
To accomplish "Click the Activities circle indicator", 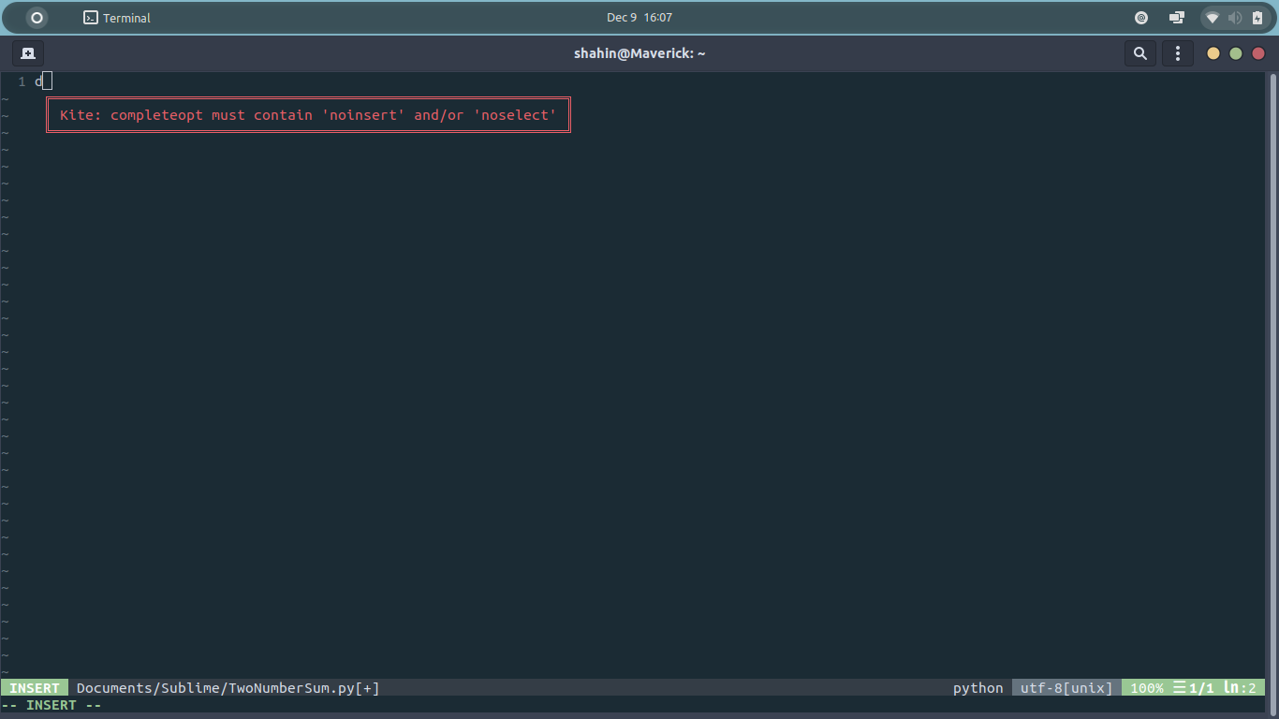I will coord(36,17).
